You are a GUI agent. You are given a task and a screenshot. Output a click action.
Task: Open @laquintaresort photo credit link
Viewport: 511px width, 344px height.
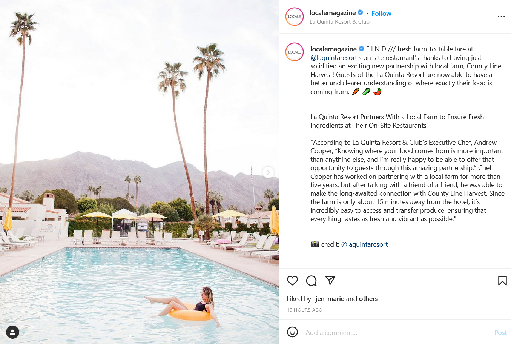click(x=364, y=244)
